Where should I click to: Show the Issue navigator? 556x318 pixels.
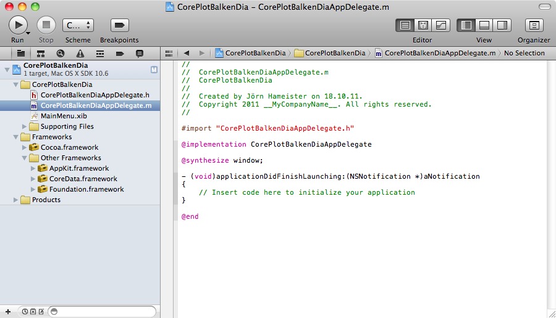click(80, 53)
